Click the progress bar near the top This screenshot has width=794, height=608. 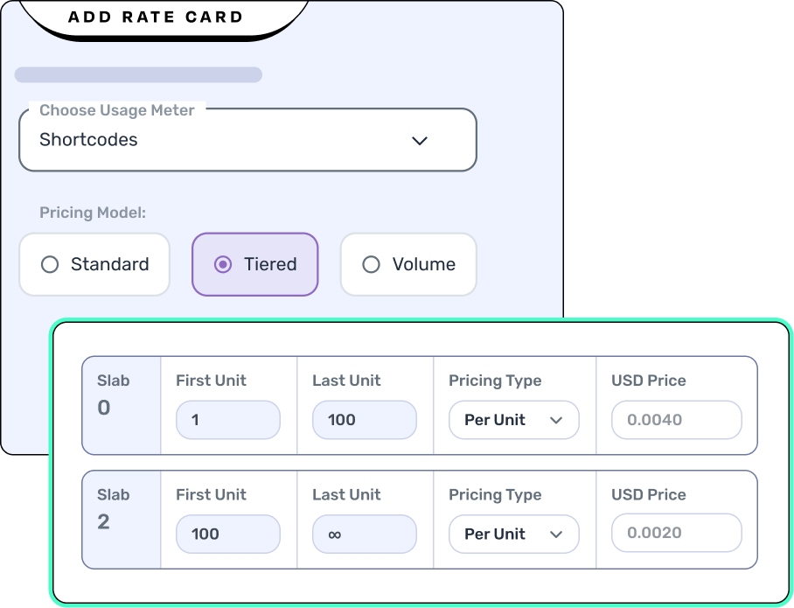click(x=137, y=75)
